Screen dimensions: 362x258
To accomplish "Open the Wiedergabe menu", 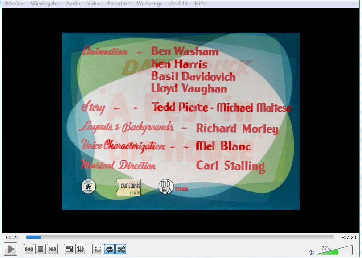I will 45,4.
